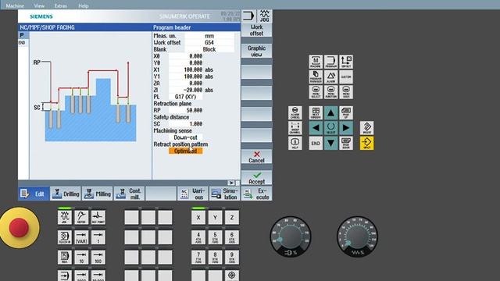The width and height of the screenshot is (500, 281).
Task: Click the cursor down arrow key
Action: [x=330, y=143]
